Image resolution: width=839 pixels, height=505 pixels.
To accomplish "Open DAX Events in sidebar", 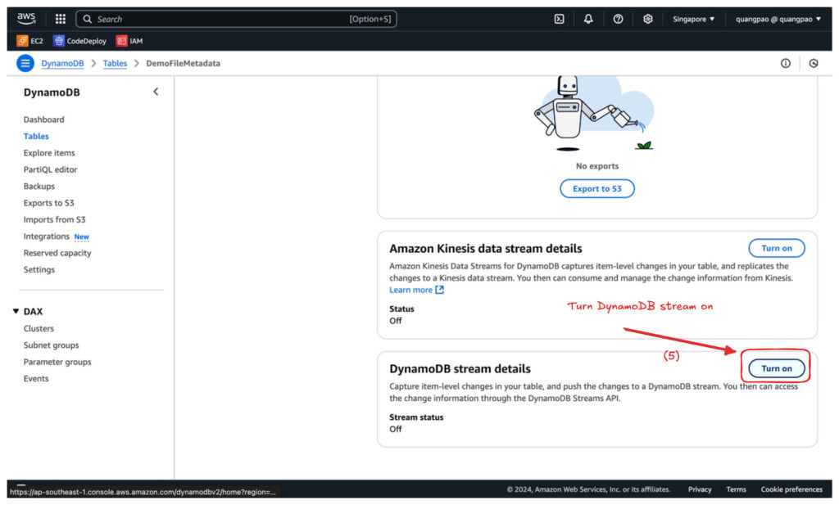I will (x=36, y=378).
